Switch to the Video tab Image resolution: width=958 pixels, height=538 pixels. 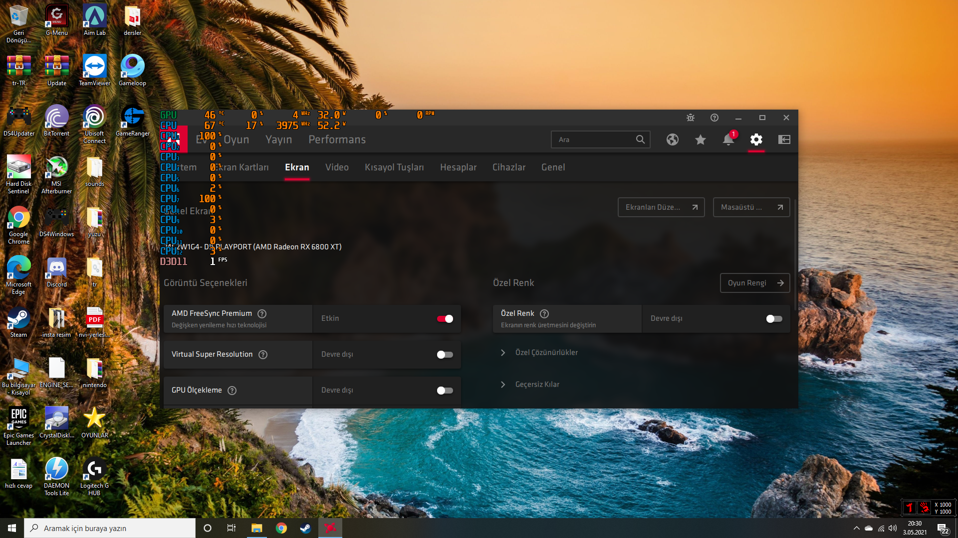pos(337,167)
